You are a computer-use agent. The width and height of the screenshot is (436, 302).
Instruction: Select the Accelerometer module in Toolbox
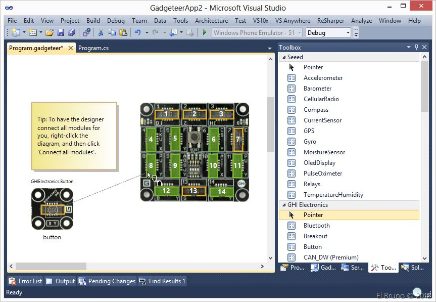323,78
